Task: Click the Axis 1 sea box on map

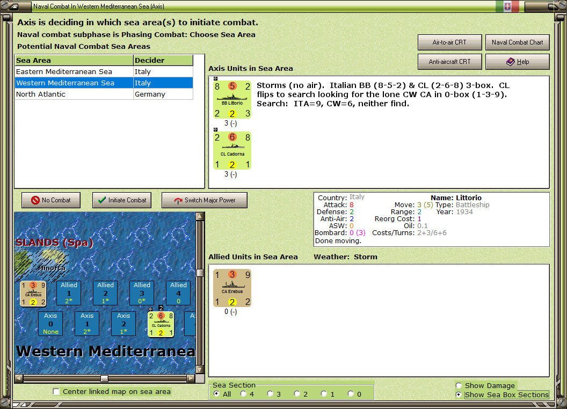Action: pyautogui.click(x=87, y=324)
